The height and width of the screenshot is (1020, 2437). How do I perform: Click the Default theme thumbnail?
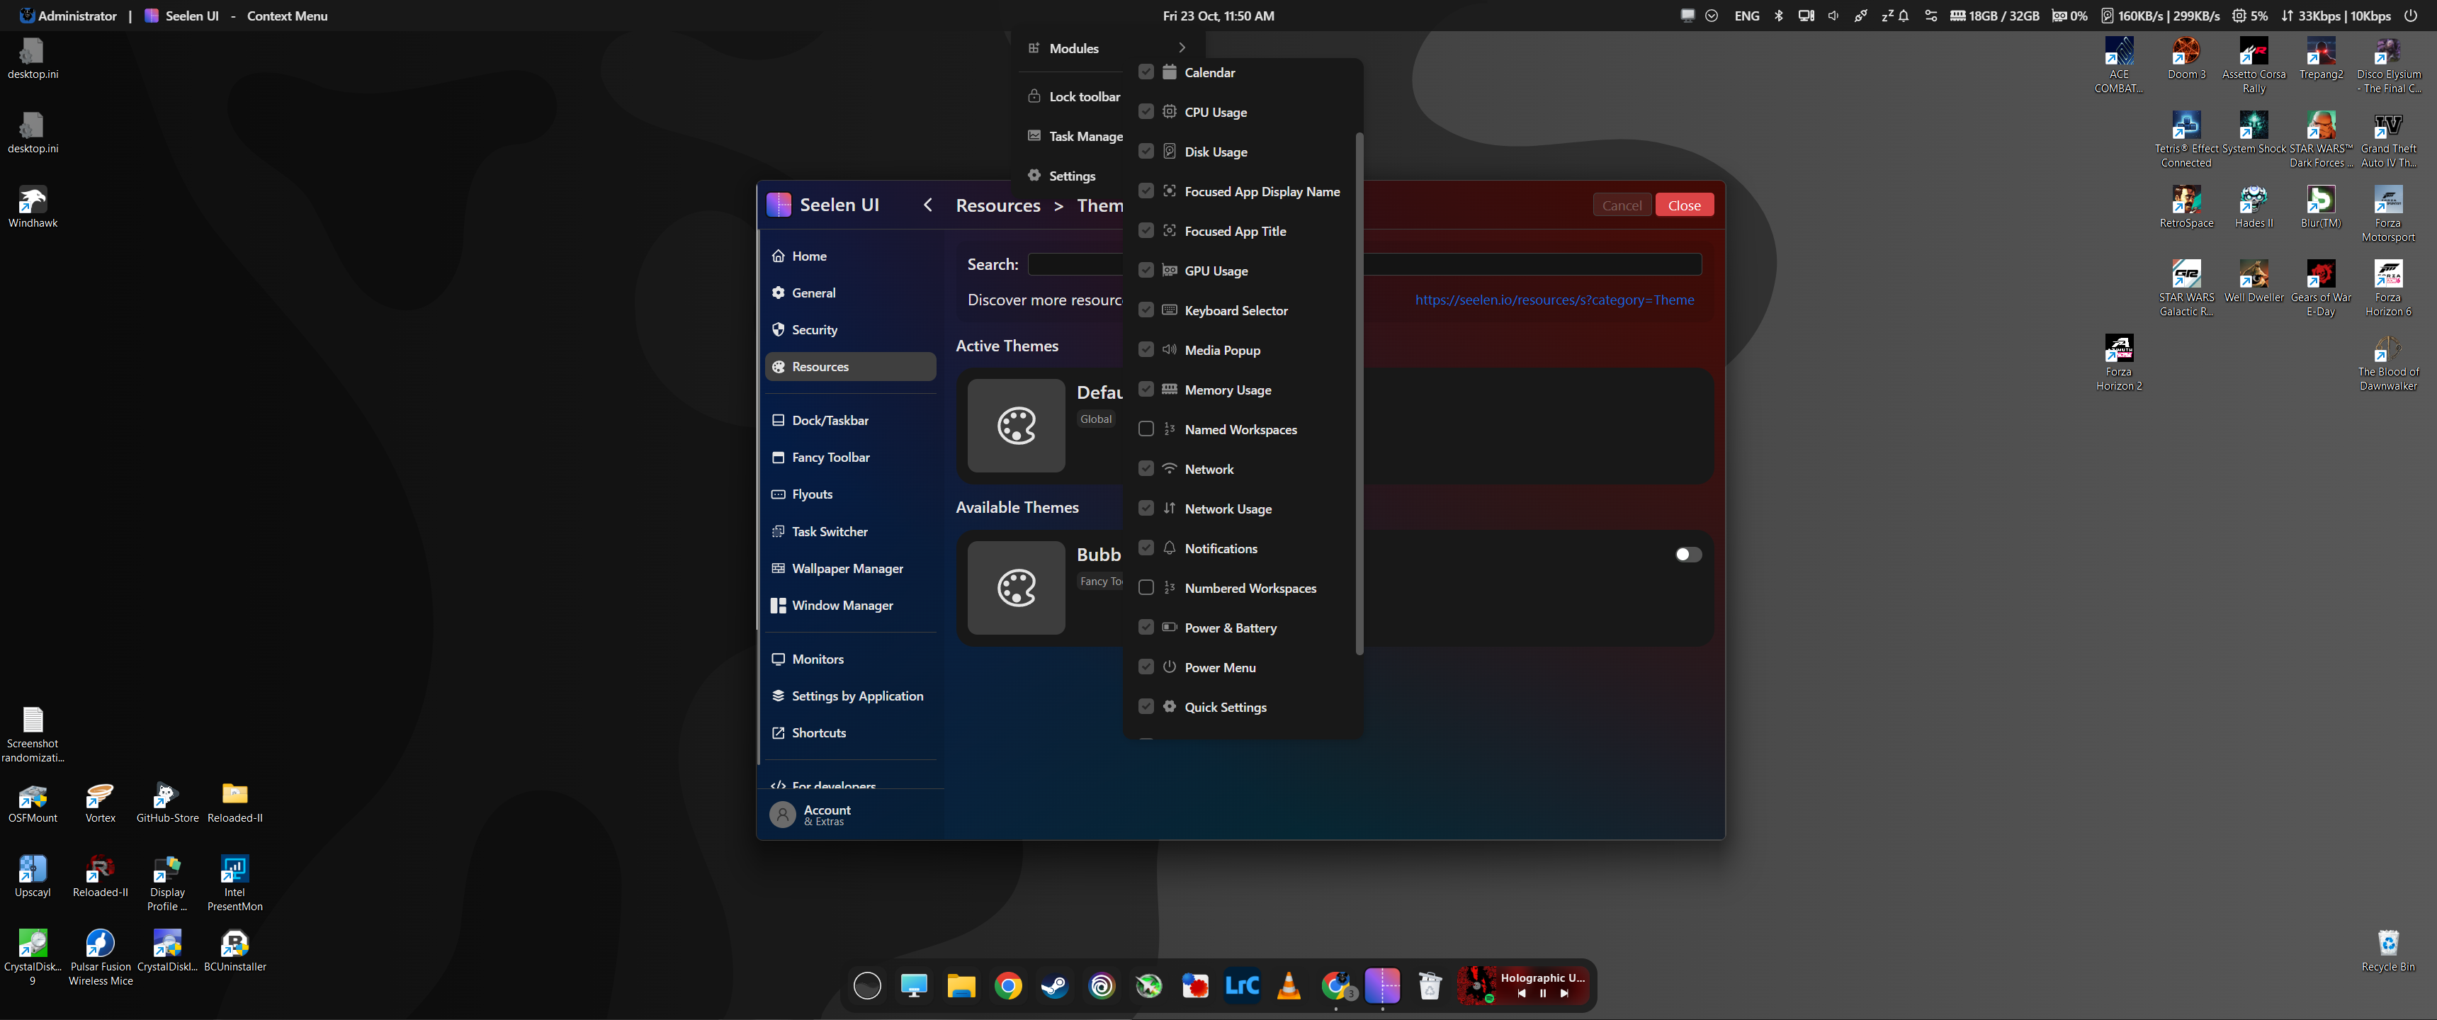[1016, 426]
